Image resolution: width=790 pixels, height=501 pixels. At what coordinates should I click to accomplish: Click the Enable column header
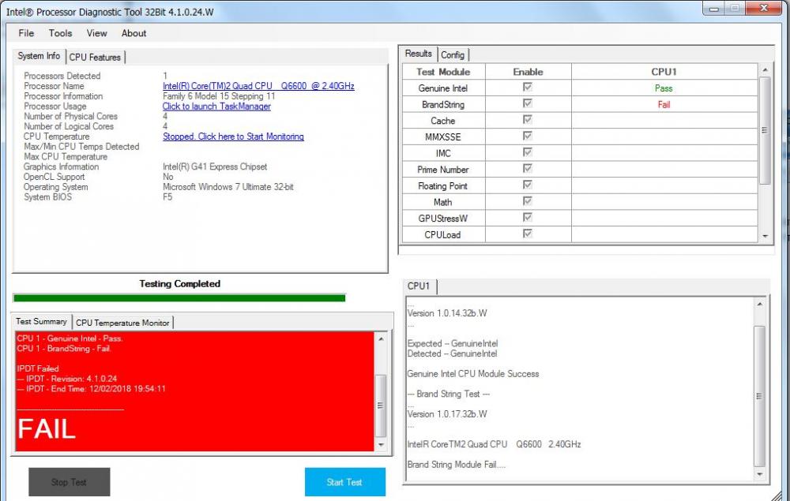tap(528, 72)
